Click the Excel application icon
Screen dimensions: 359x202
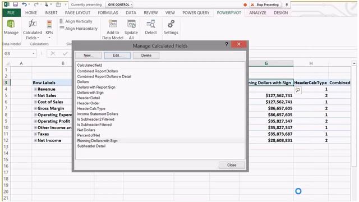point(7,4)
